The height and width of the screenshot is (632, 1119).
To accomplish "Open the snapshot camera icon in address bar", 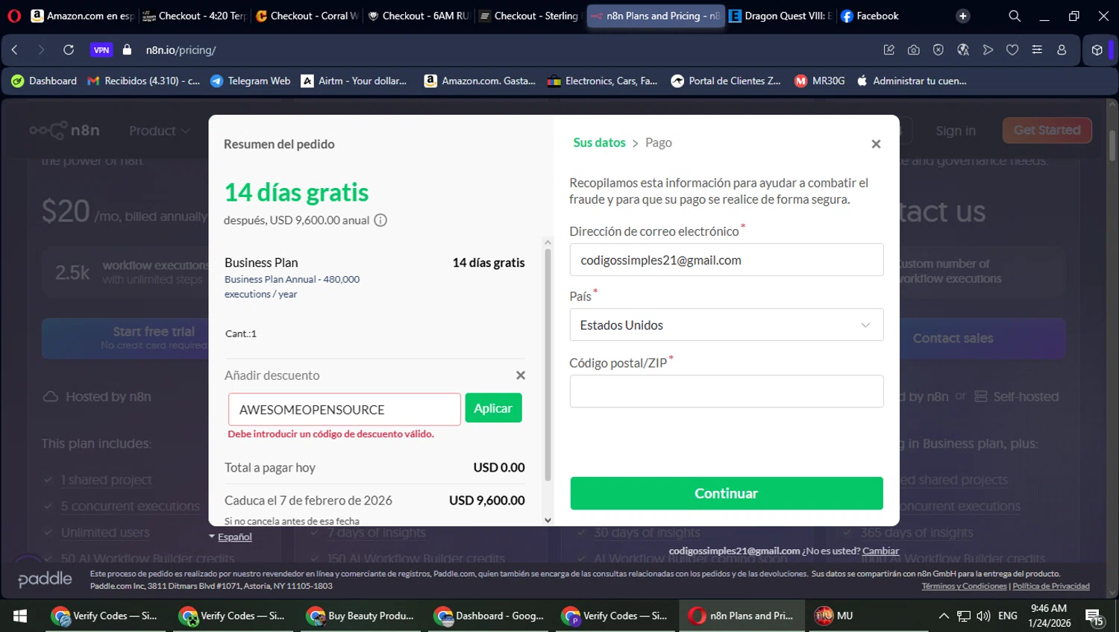I will click(x=913, y=50).
